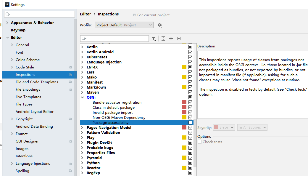Click yellow severity swatch of LaTeX group
308x176 pixels.
tap(184, 67)
